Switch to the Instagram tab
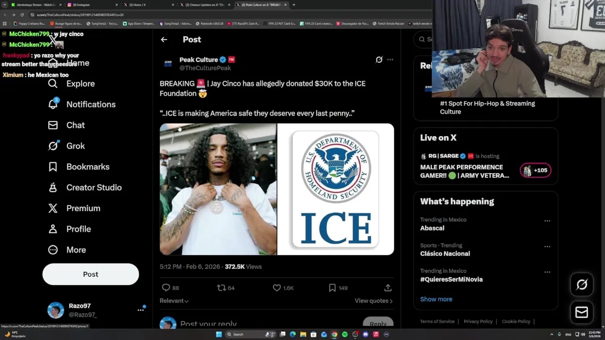The width and height of the screenshot is (605, 340). point(92,5)
